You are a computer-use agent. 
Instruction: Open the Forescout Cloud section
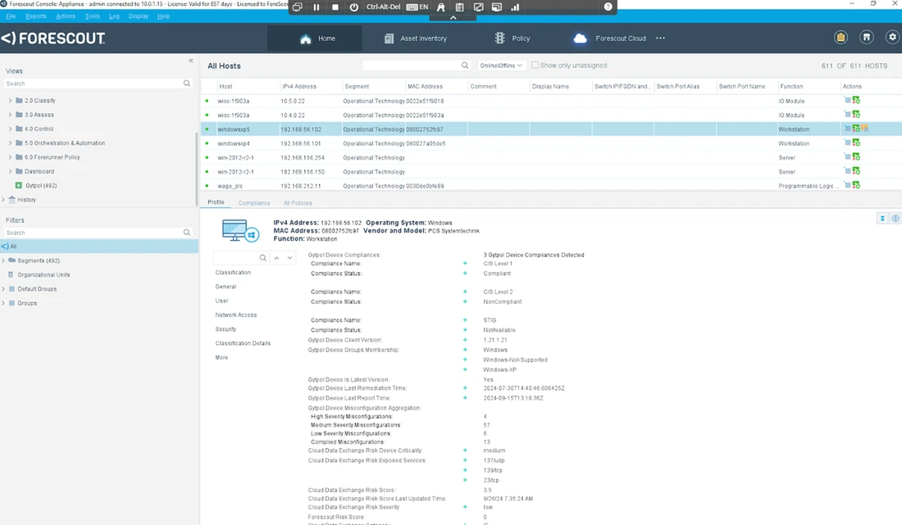pos(611,38)
